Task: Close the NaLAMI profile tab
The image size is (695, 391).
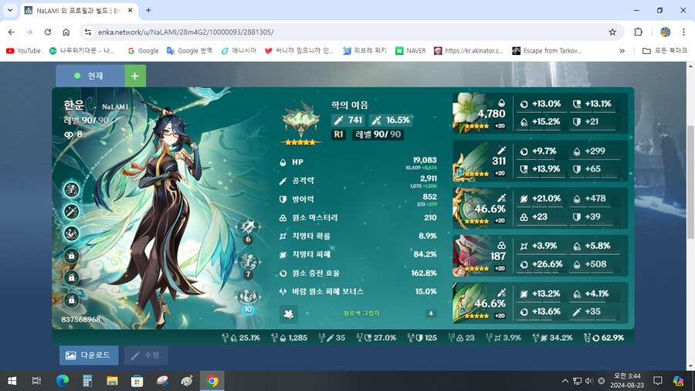Action: [x=131, y=10]
